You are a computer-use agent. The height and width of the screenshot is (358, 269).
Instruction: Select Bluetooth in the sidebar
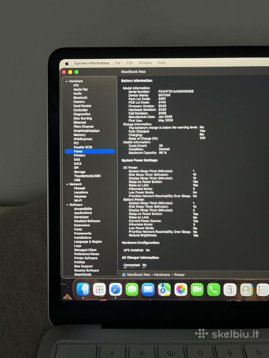tap(80, 98)
